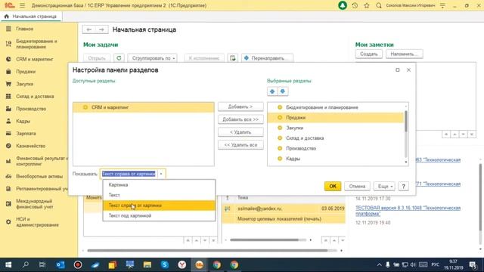Select Кадры in selected sections list

336,159
